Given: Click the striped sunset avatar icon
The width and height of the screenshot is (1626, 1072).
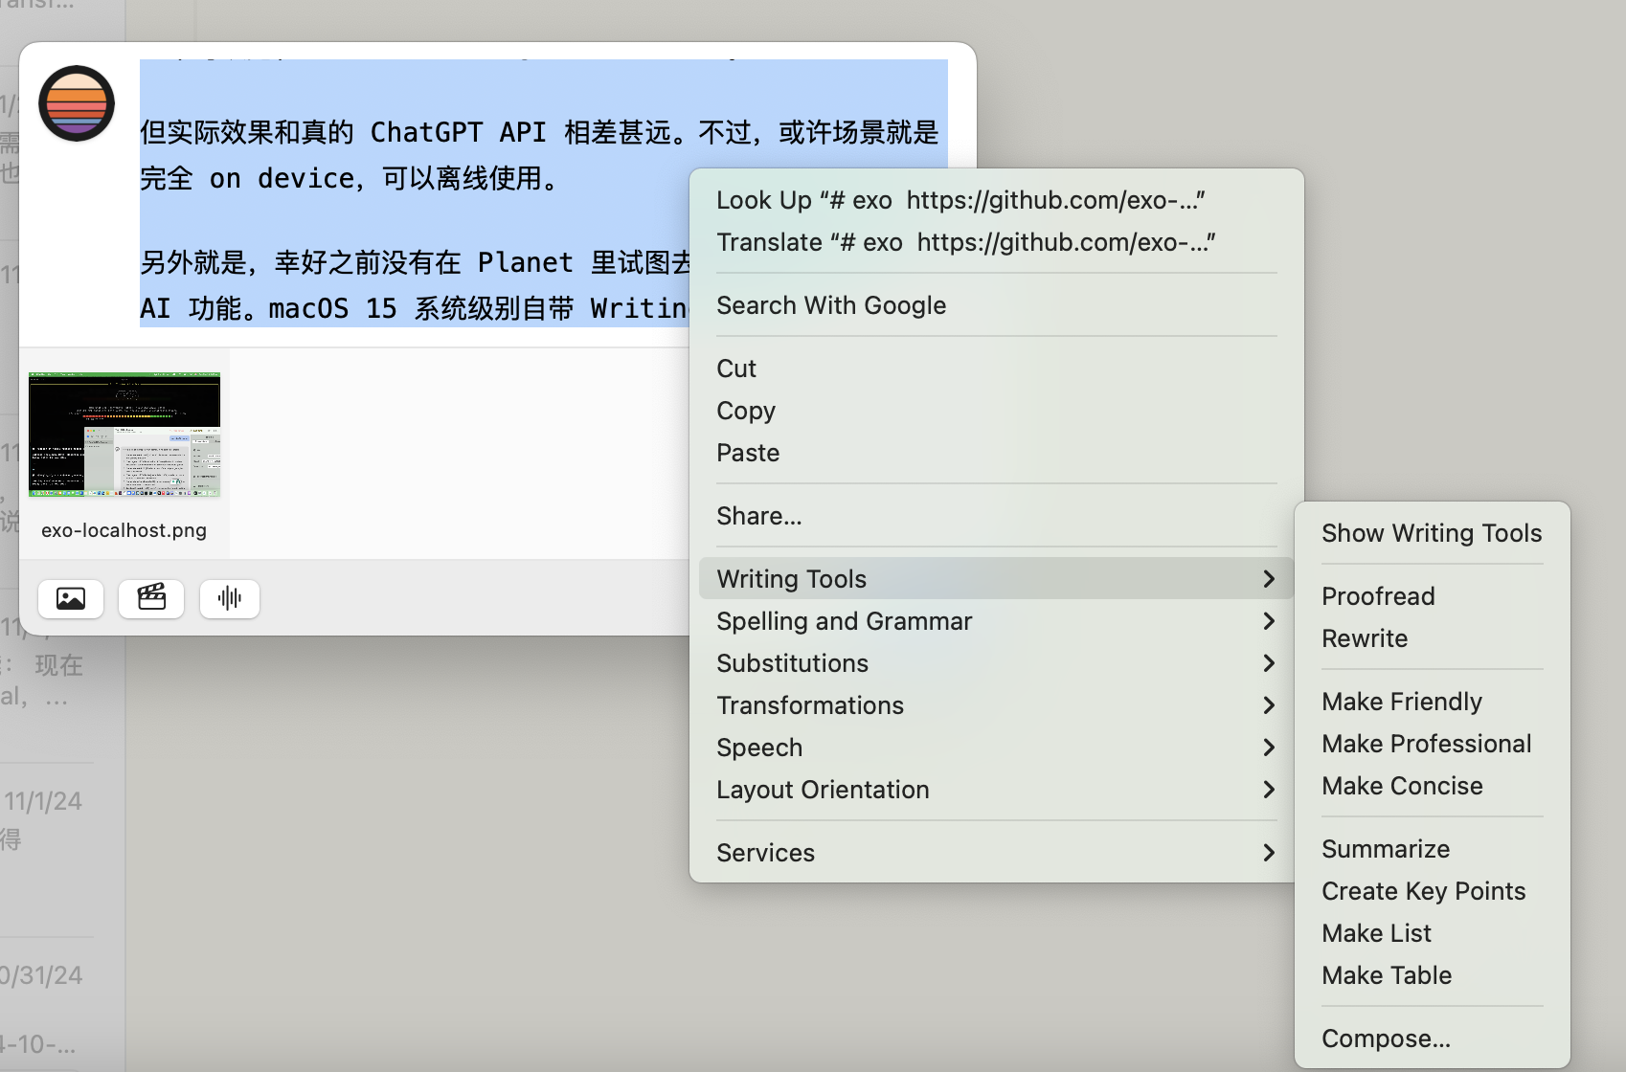Looking at the screenshot, I should 77,103.
